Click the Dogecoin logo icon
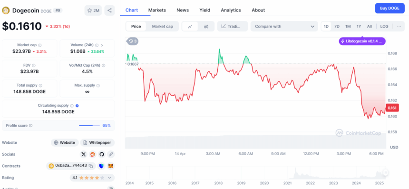Viewport: 409px width, 189px height. pos(6,10)
